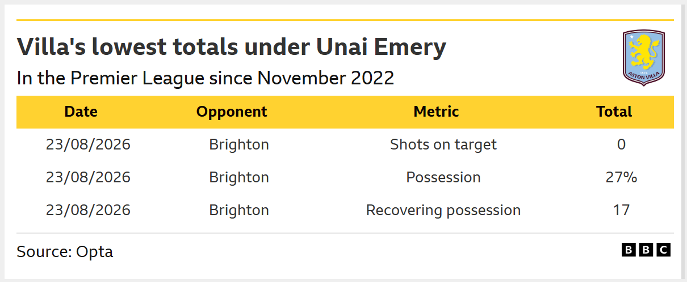
Task: Click the Shots on target metric cell
Action: coord(443,144)
